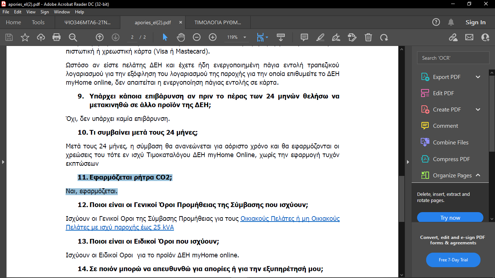Send file by email icon
The height and width of the screenshot is (278, 495).
point(469,37)
